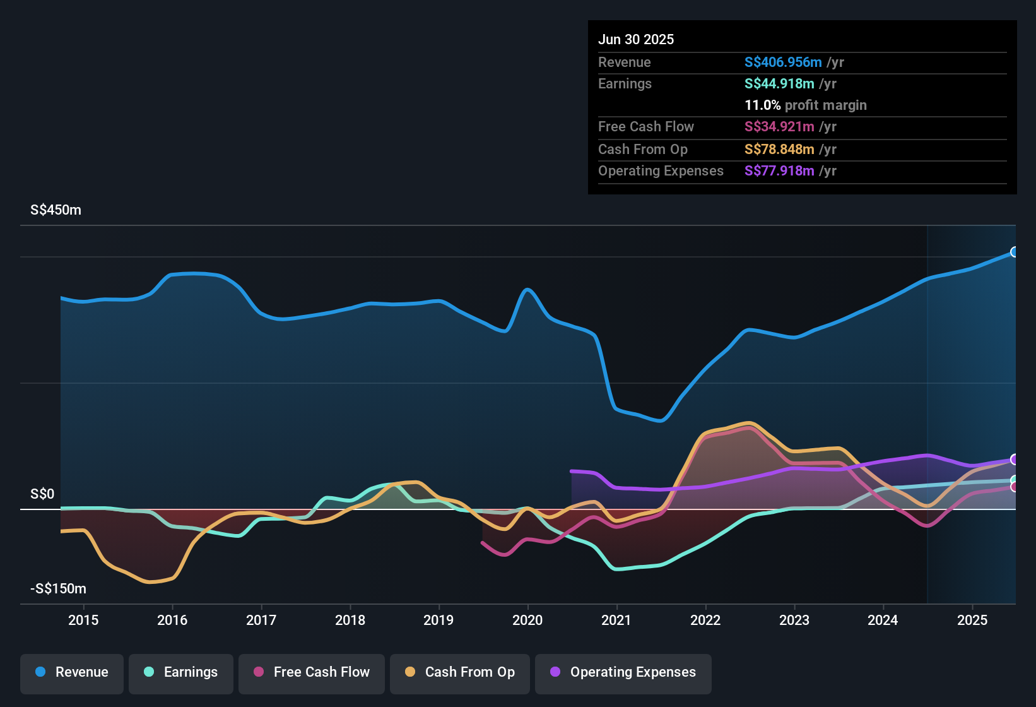This screenshot has width=1036, height=707.
Task: Click the blue Revenue dot icon in legend
Action: [40, 672]
